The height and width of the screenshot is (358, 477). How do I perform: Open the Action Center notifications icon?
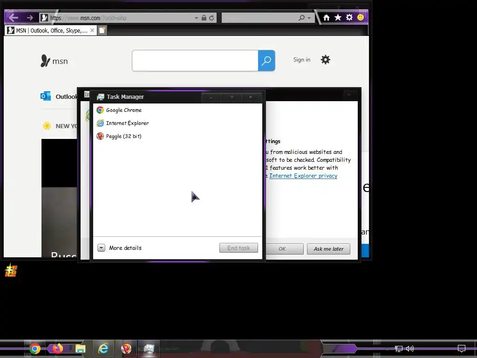(462, 349)
